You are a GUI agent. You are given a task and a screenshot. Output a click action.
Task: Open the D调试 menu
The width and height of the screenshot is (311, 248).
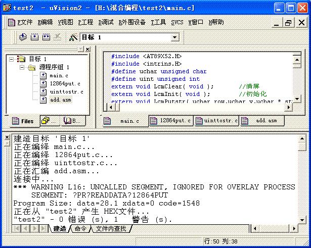coord(106,22)
